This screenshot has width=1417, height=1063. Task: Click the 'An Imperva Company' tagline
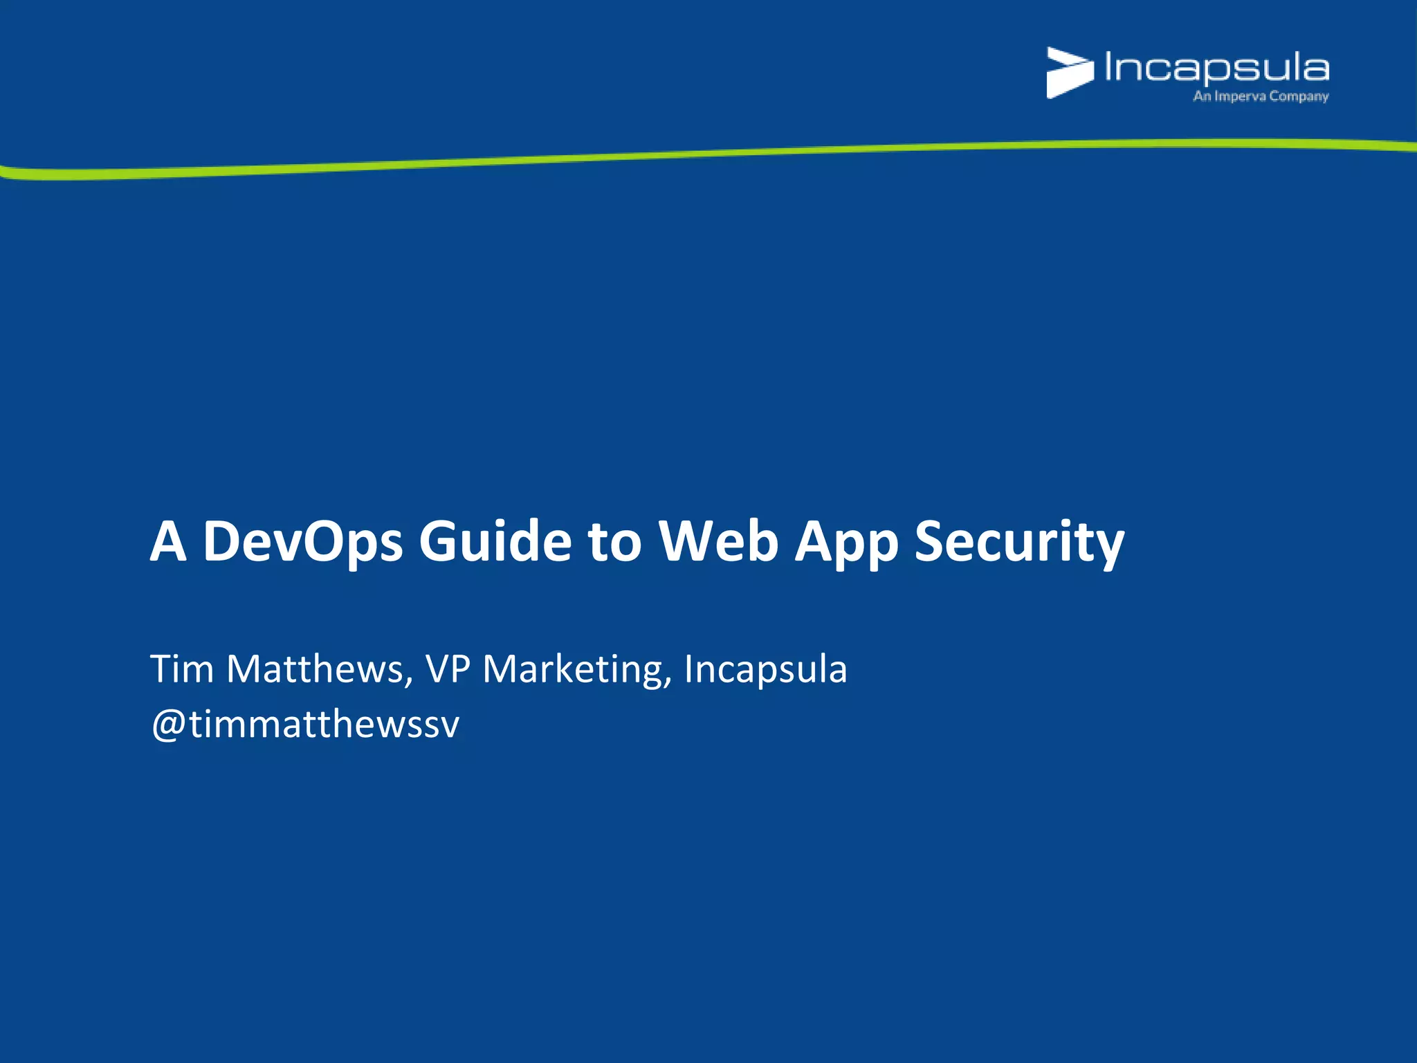1260,96
